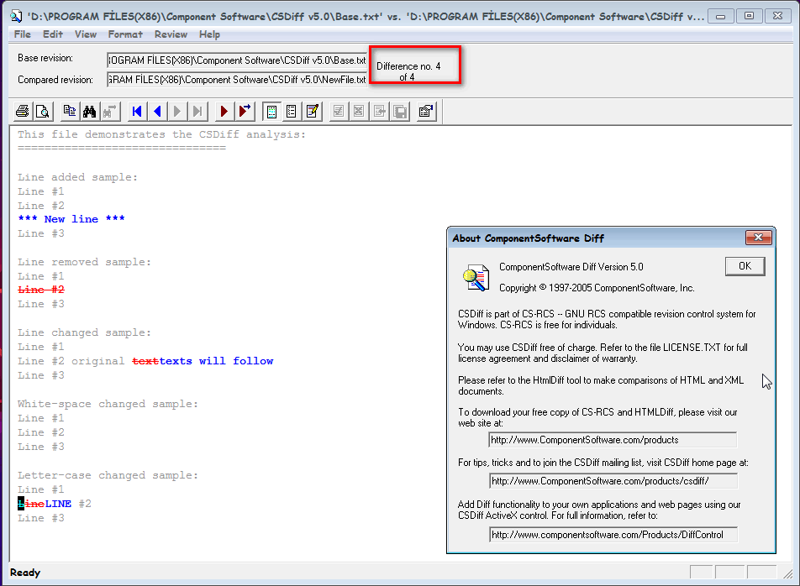Click the greyed last difference arrow
Image resolution: width=800 pixels, height=586 pixels.
(x=198, y=111)
